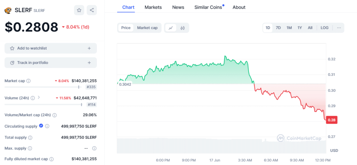The height and width of the screenshot is (165, 357).
Task: Toggle chart to Price view
Action: [126, 28]
